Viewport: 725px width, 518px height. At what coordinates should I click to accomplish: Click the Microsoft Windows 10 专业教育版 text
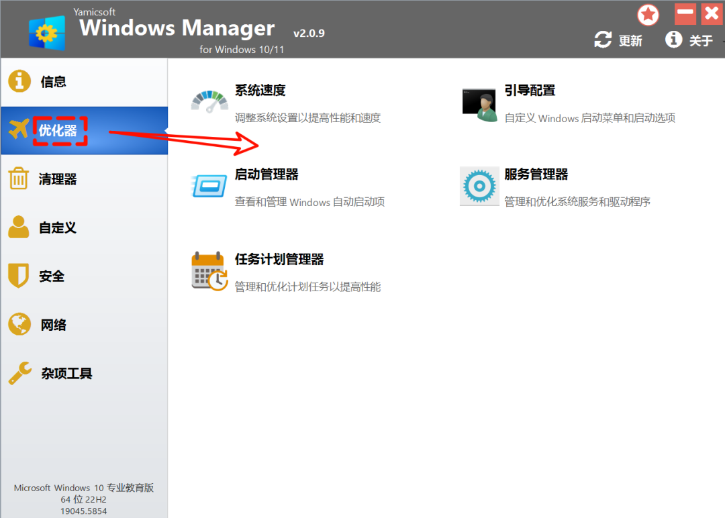pyautogui.click(x=84, y=488)
